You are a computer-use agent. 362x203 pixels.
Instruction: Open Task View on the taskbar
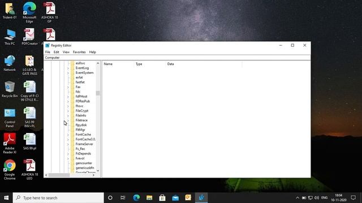(123, 198)
